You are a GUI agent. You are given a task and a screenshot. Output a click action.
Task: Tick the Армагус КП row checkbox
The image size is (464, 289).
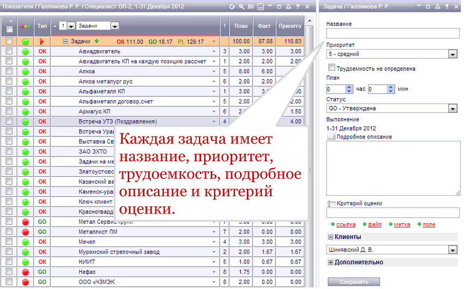tap(9, 111)
